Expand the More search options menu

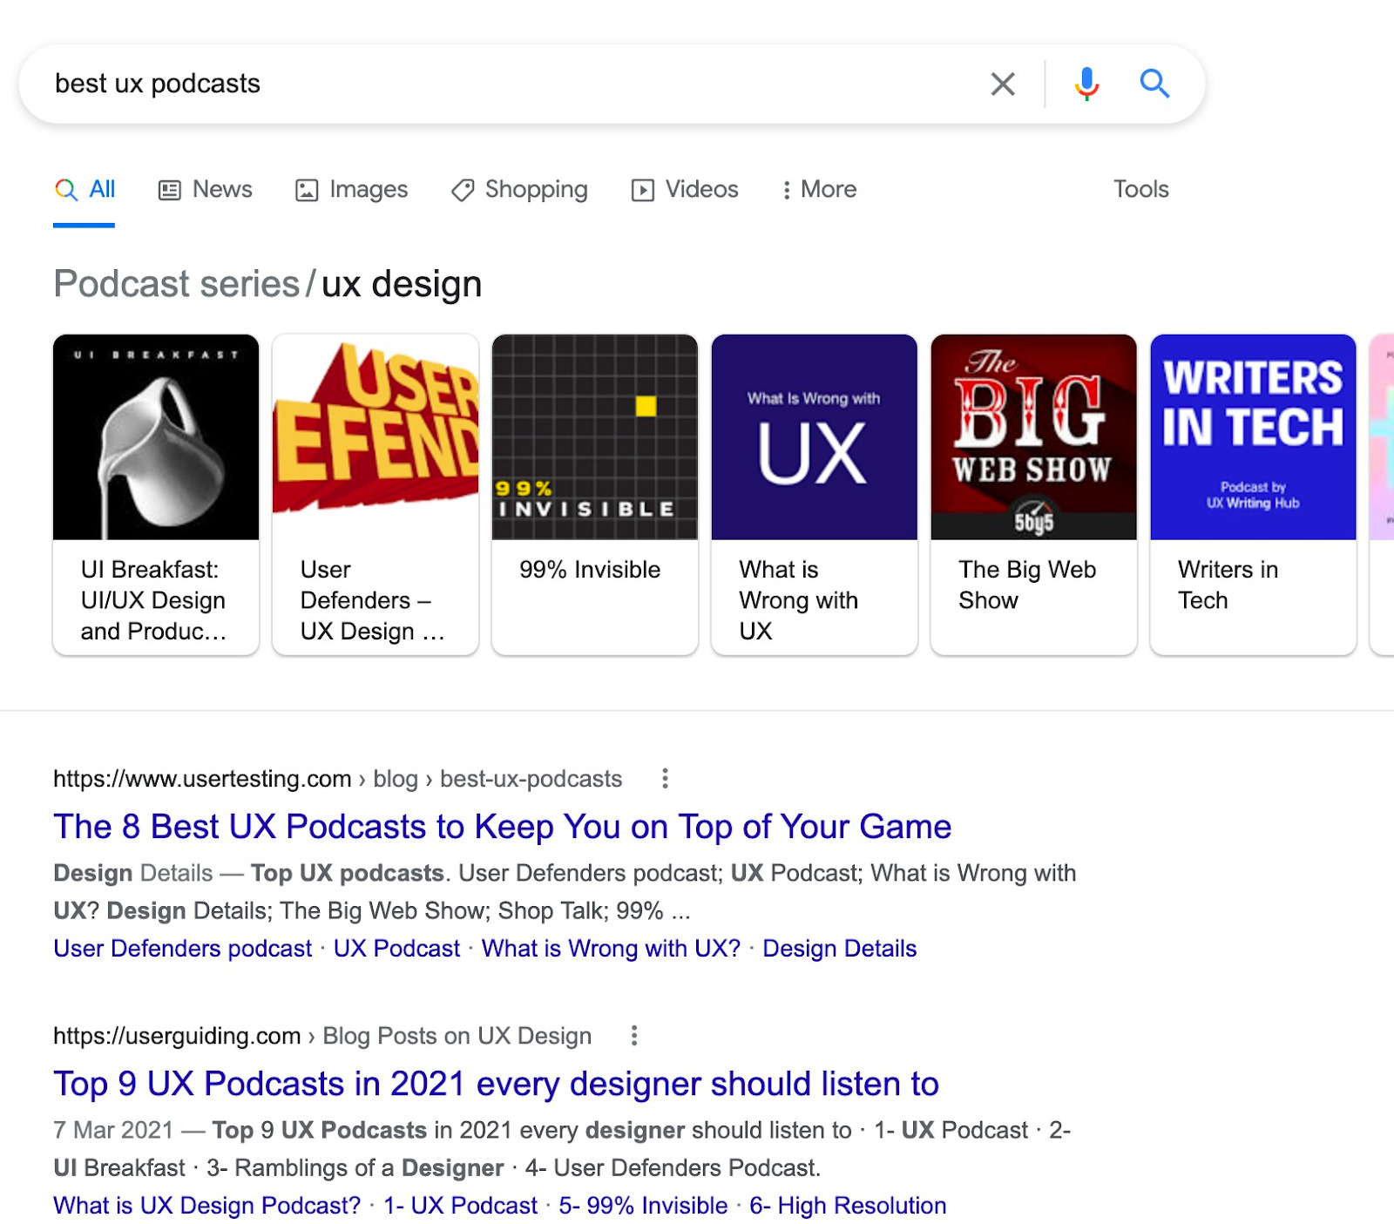pyautogui.click(x=817, y=189)
